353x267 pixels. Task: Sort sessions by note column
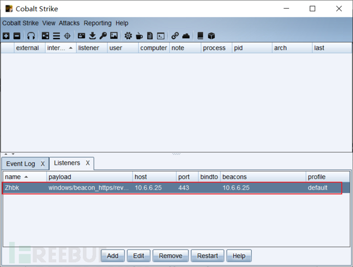coord(185,48)
